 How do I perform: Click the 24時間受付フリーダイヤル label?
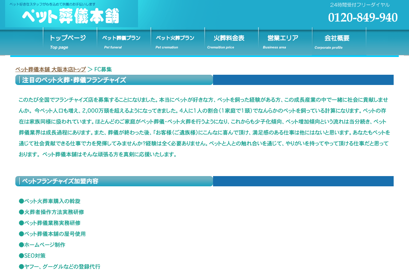pyautogui.click(x=360, y=5)
